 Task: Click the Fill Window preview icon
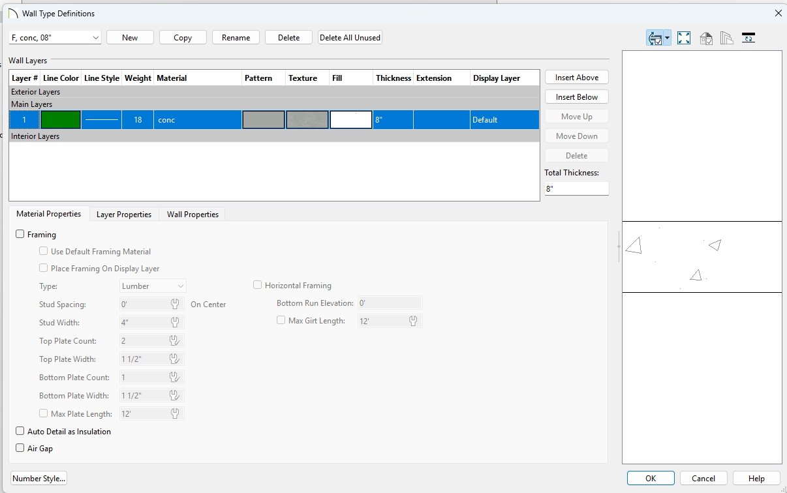[684, 38]
